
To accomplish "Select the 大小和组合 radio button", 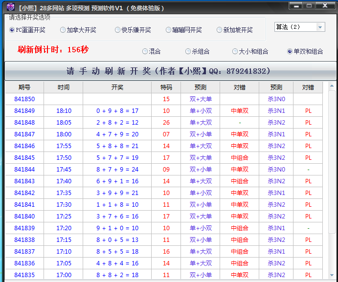I will click(250, 51).
